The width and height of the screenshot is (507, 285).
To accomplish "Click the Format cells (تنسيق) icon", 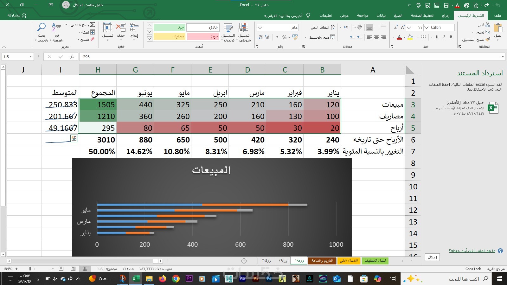I will tap(107, 28).
